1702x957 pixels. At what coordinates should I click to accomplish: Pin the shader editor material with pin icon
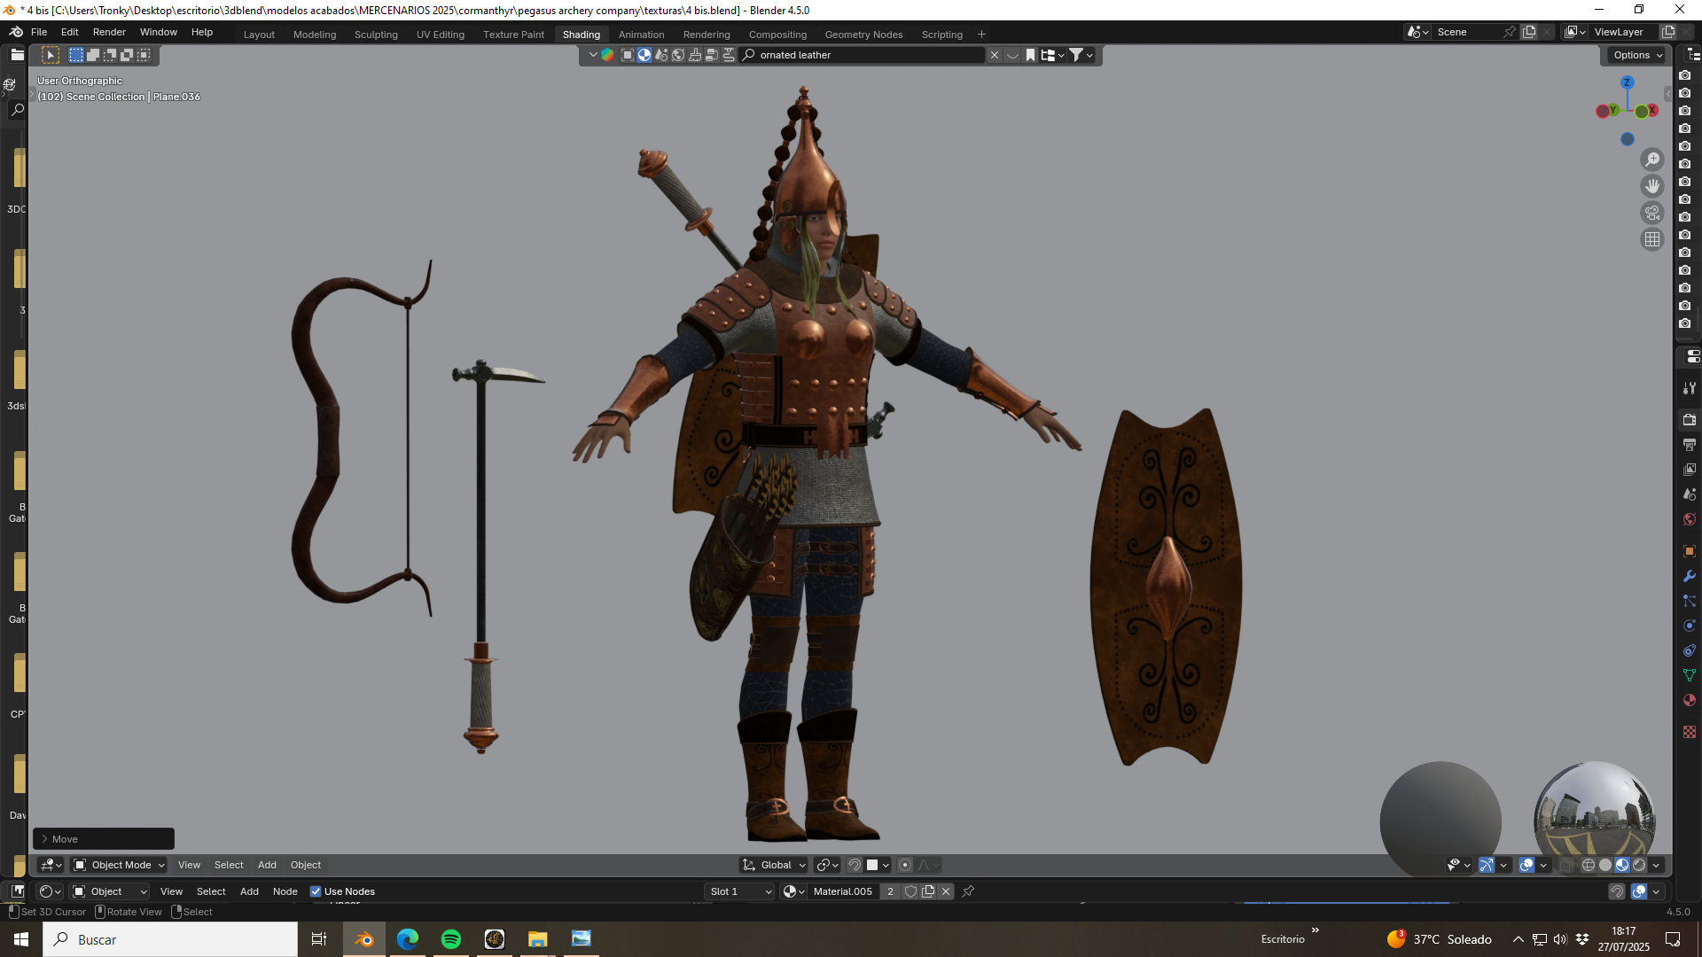(x=968, y=891)
